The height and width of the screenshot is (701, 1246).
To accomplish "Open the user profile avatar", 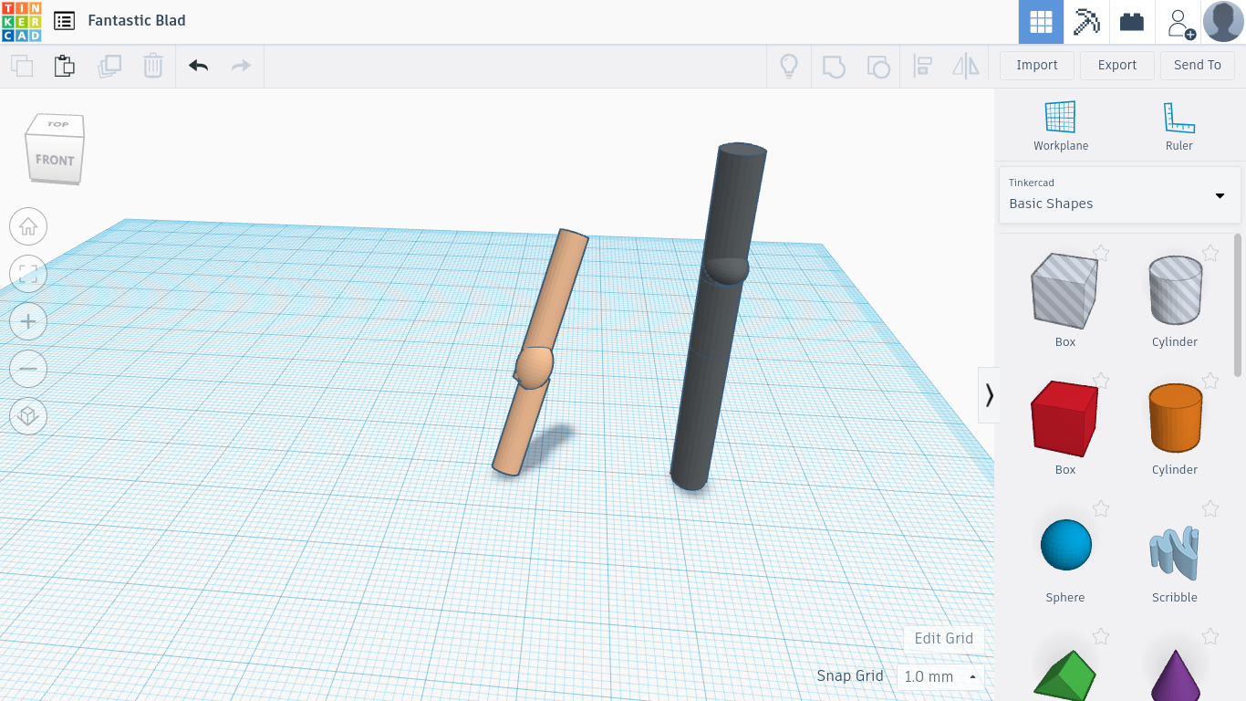I will [1223, 22].
